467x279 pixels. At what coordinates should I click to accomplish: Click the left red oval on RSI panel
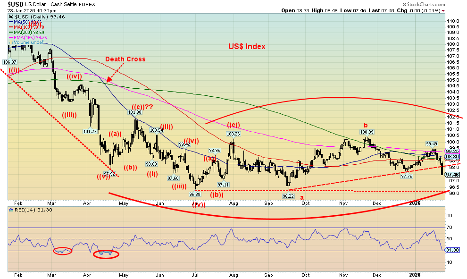(x=62, y=251)
